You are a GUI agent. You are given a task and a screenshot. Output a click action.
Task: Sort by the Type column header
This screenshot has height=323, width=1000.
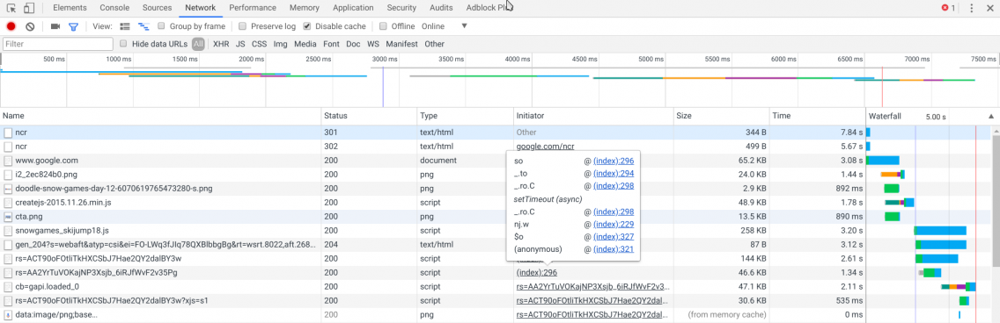465,117
